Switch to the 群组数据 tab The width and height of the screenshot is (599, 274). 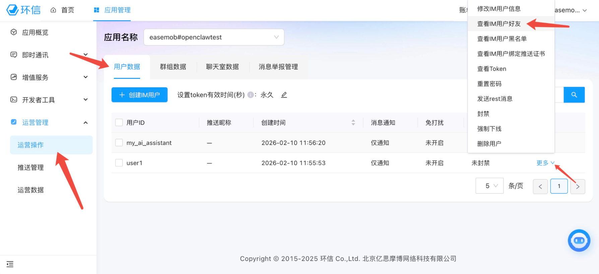[x=173, y=67]
